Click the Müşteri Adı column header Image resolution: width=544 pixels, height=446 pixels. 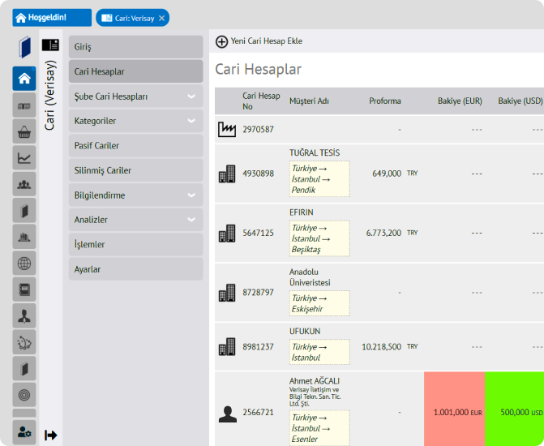(309, 101)
